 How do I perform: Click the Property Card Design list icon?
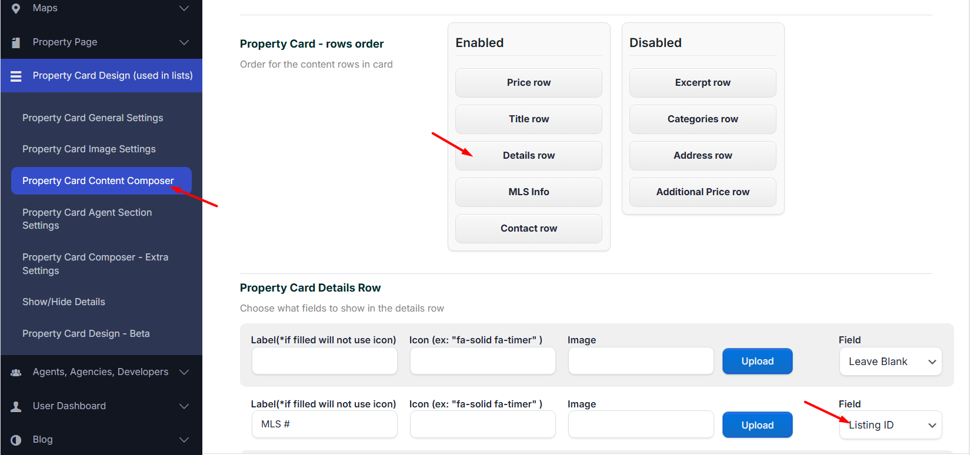coord(16,76)
